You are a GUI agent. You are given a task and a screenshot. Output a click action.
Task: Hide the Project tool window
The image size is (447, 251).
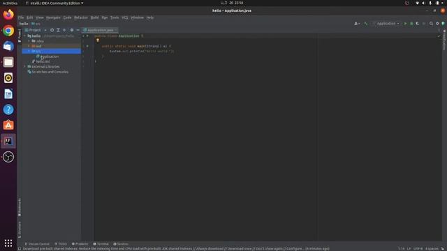78,30
